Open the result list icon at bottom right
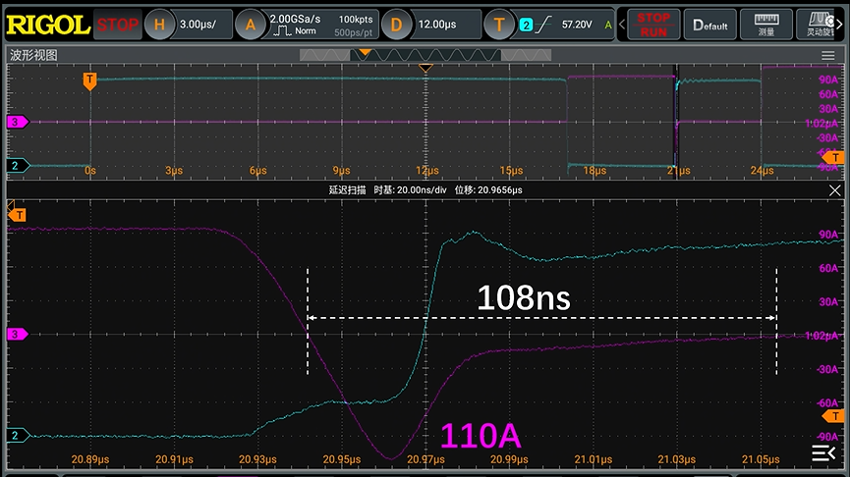 [823, 452]
